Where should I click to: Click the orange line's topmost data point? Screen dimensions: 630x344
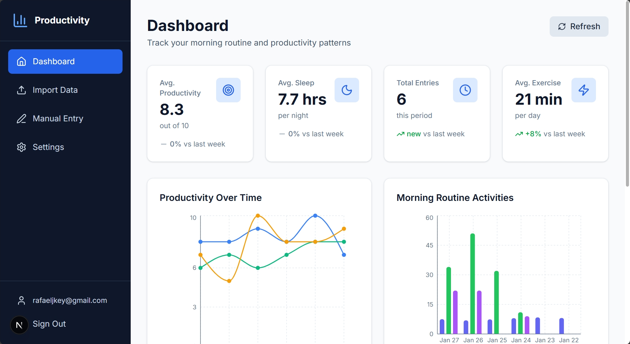point(258,216)
